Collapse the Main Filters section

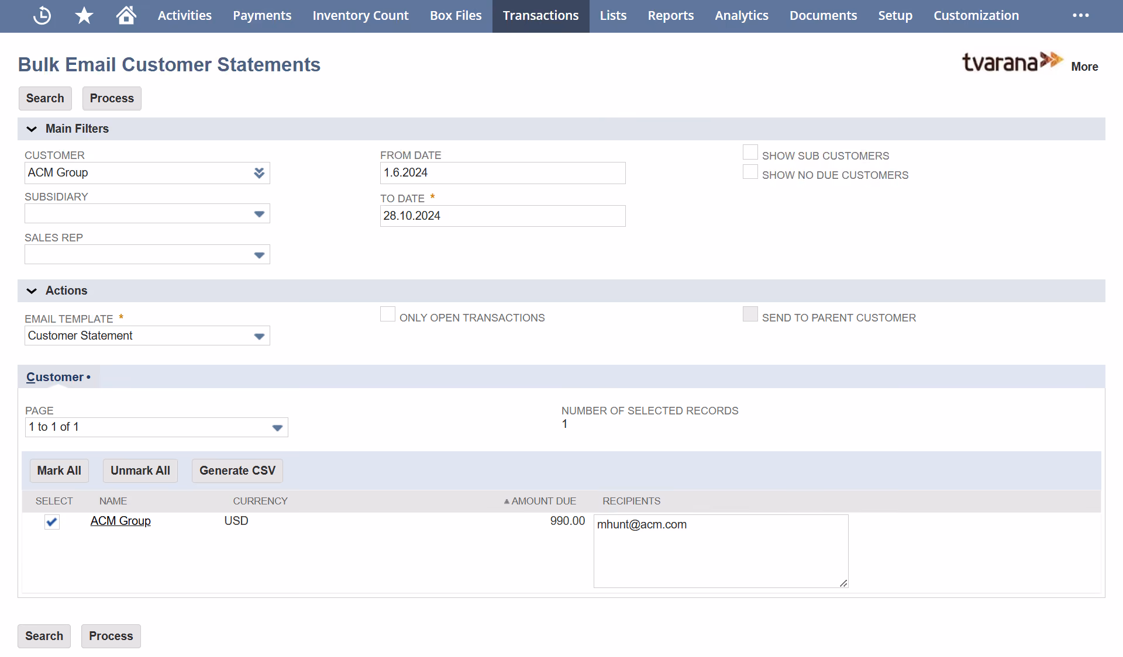[x=32, y=129]
